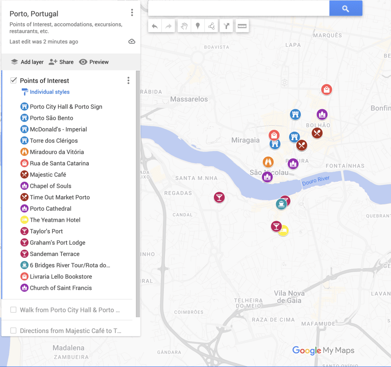Click Add layer button
Image resolution: width=391 pixels, height=367 pixels.
tap(27, 62)
